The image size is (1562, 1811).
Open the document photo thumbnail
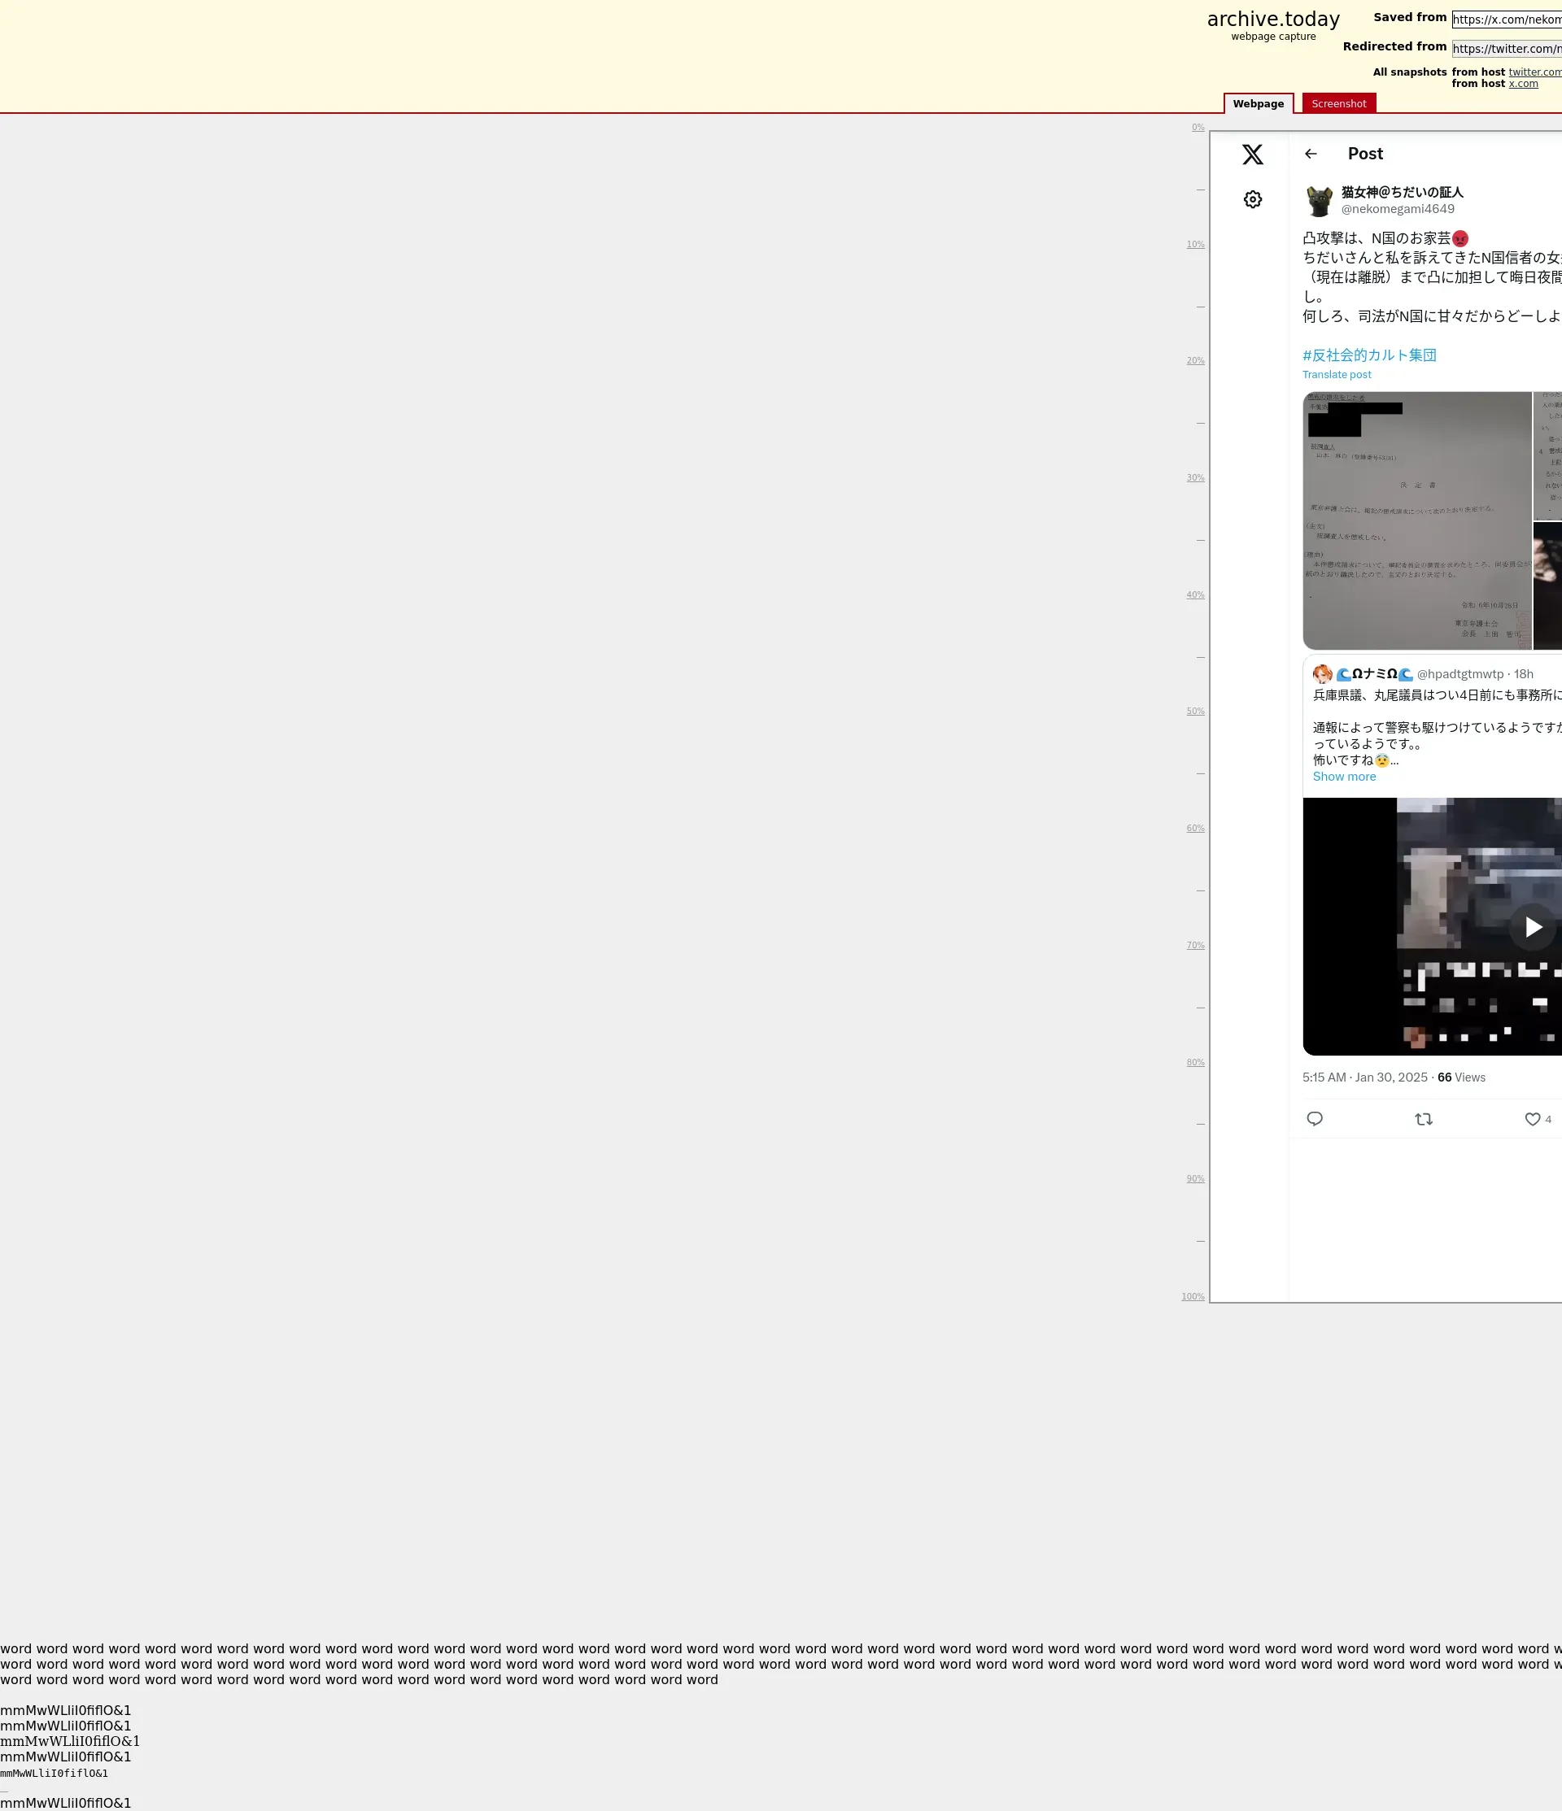[x=1417, y=520]
